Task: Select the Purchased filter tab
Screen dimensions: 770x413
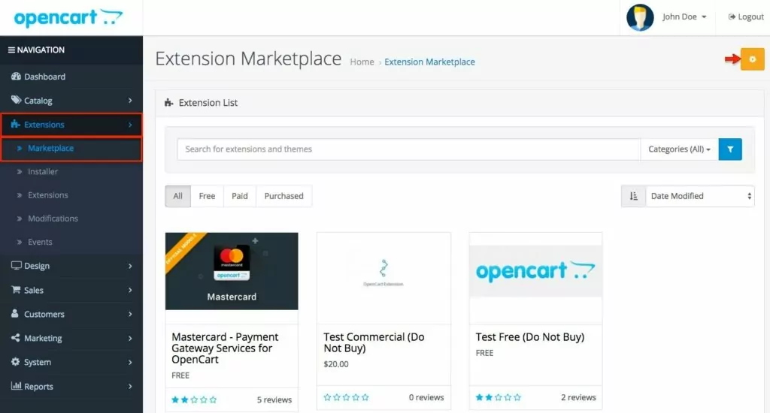Action: coord(283,196)
